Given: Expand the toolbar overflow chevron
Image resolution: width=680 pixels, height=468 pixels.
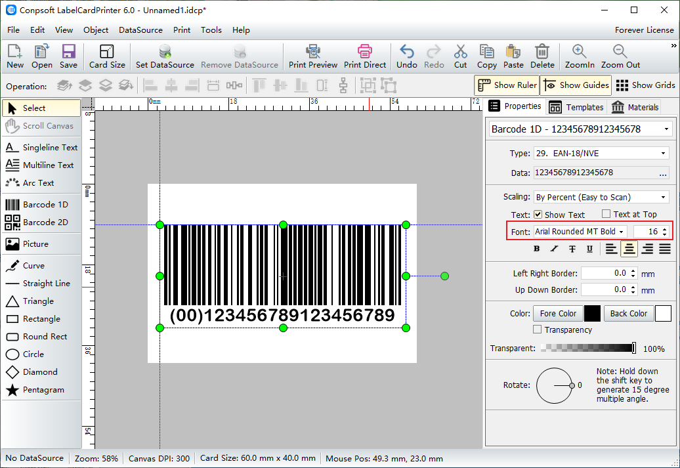Looking at the screenshot, I should (x=673, y=45).
